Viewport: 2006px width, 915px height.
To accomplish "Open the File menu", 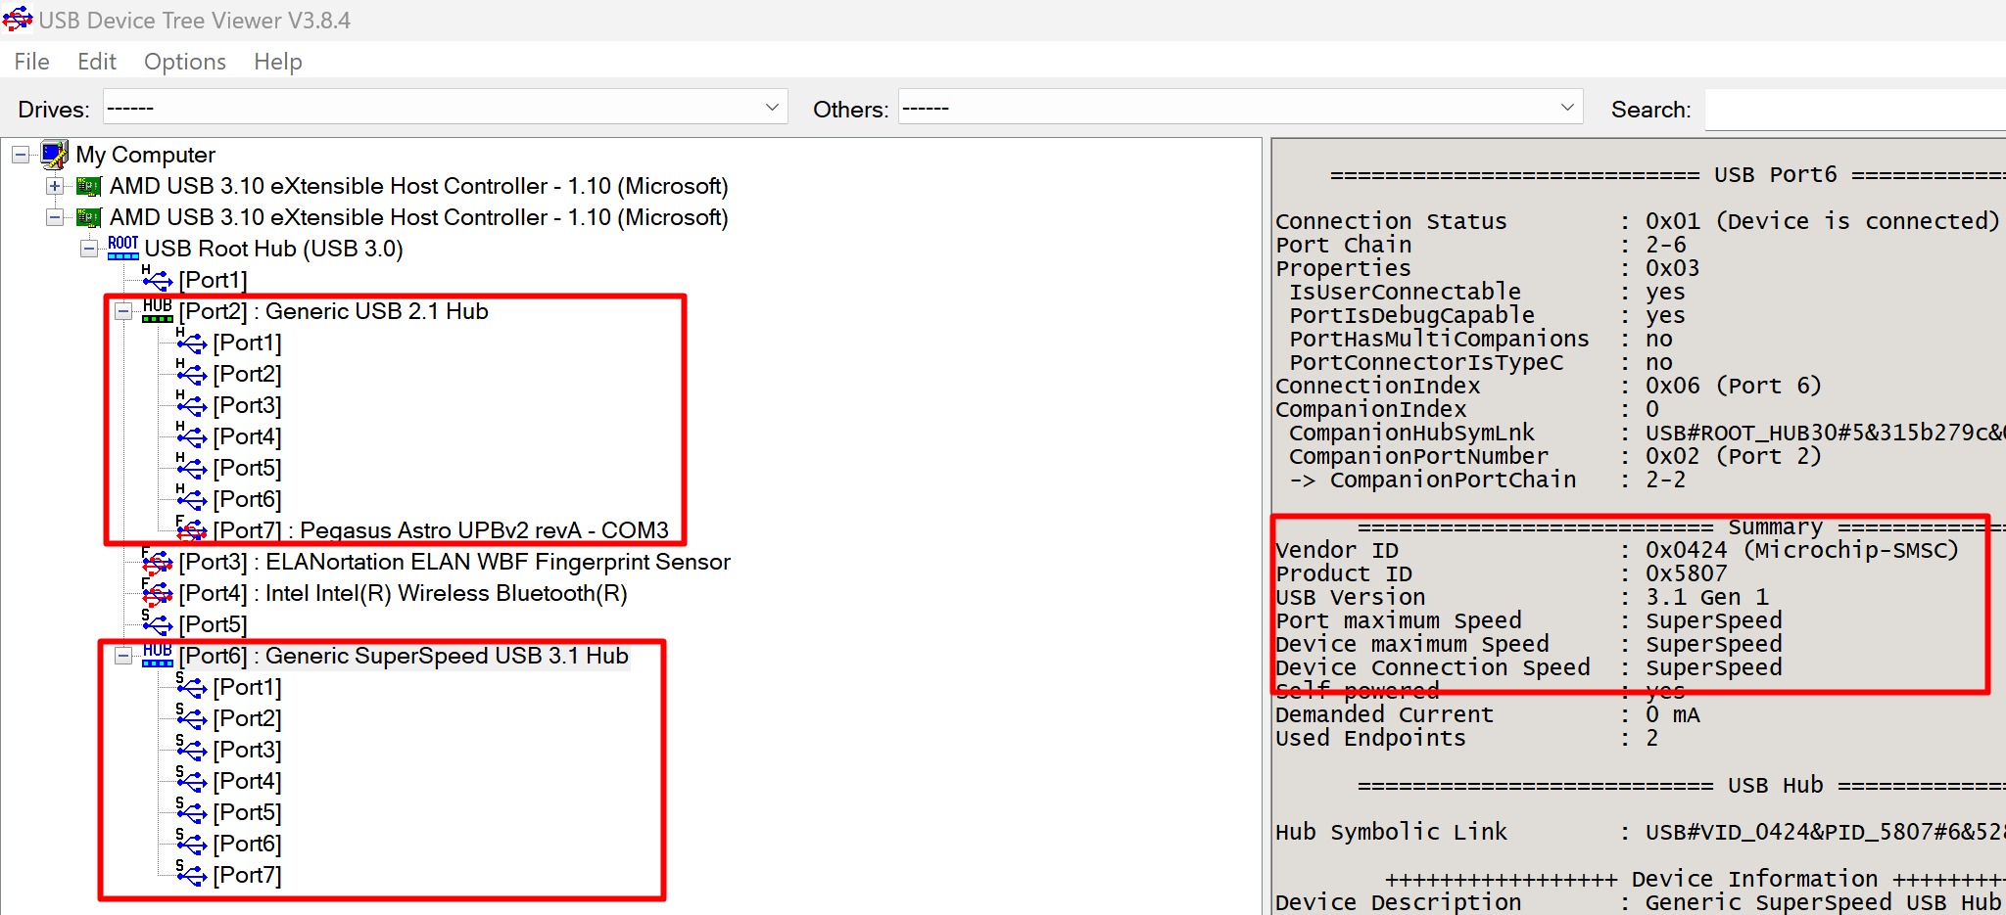I will (31, 62).
